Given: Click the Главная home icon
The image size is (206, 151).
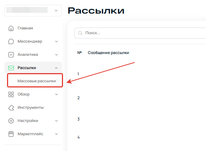Looking at the screenshot, I should [11, 28].
